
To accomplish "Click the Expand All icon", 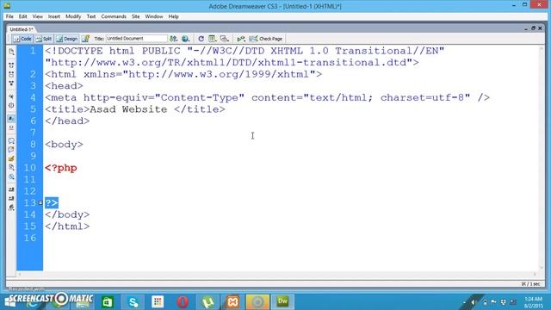I will pyautogui.click(x=11, y=84).
